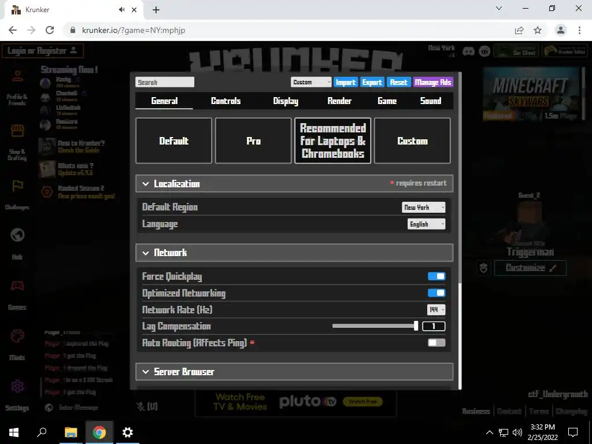The image size is (592, 444).
Task: Click the Reset settings button
Action: click(x=399, y=82)
